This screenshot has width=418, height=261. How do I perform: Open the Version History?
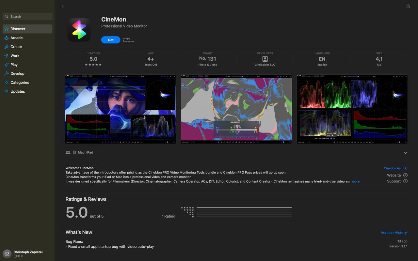pyautogui.click(x=394, y=233)
